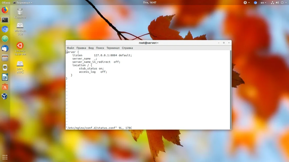Click the Обзор activities button
Viewport: 289px width, 162px height.
6,3
